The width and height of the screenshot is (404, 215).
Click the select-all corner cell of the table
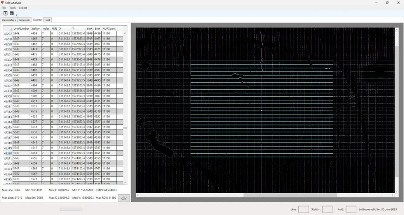(x=8, y=29)
